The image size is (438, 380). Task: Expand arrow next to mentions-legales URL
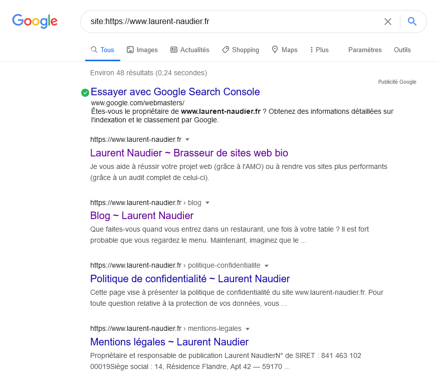[248, 329]
